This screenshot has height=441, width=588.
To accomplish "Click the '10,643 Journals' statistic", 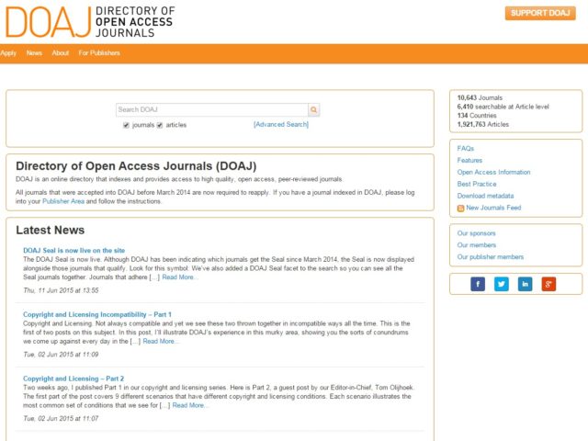I will [480, 97].
